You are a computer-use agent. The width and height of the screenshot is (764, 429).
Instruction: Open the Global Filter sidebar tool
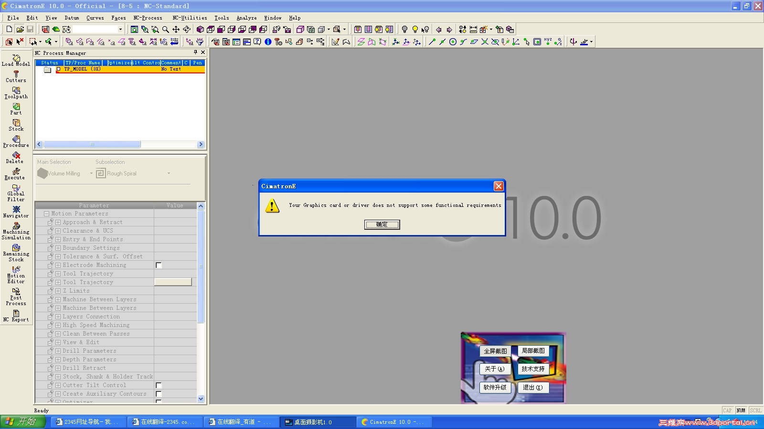pyautogui.click(x=16, y=193)
